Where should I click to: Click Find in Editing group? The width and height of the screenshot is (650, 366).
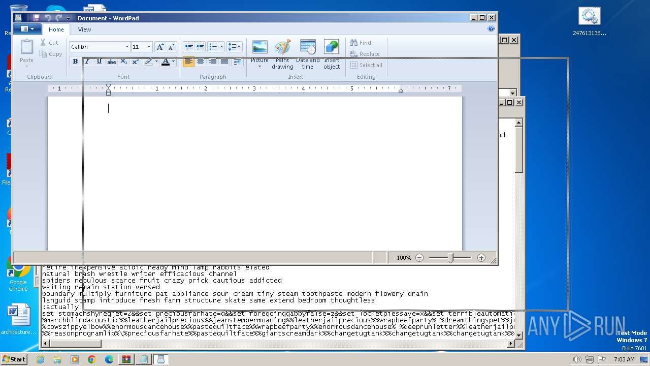(x=361, y=43)
